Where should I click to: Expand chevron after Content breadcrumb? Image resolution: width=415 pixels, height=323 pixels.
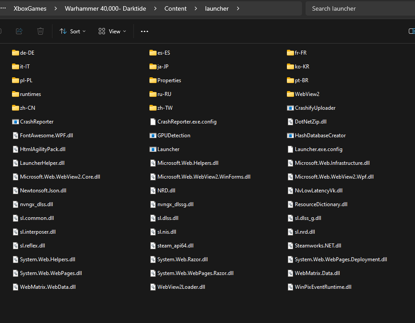[x=196, y=8]
